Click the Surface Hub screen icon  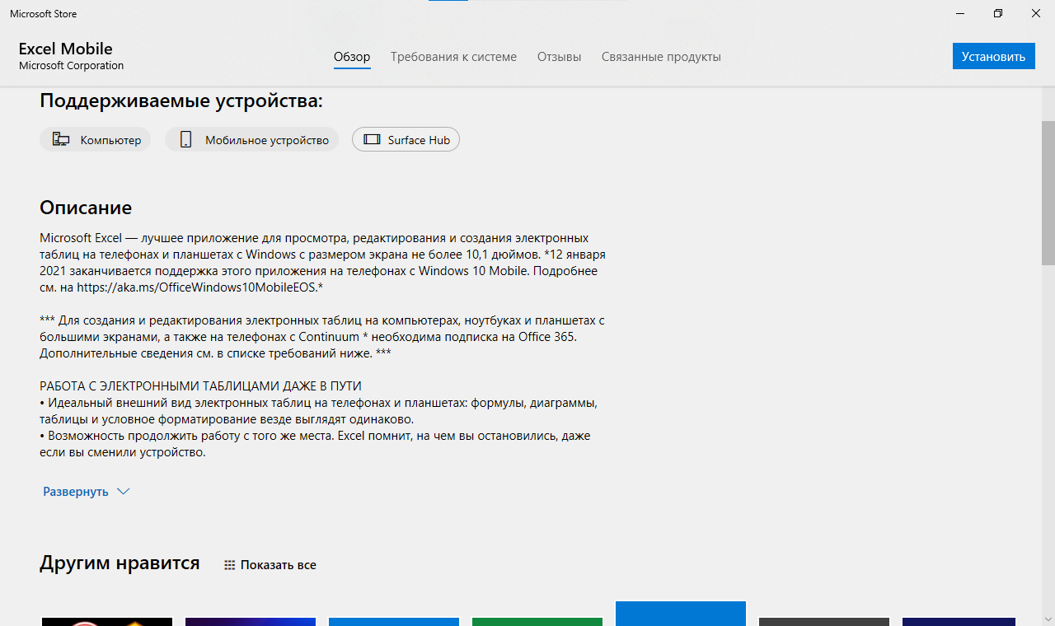pyautogui.click(x=372, y=140)
